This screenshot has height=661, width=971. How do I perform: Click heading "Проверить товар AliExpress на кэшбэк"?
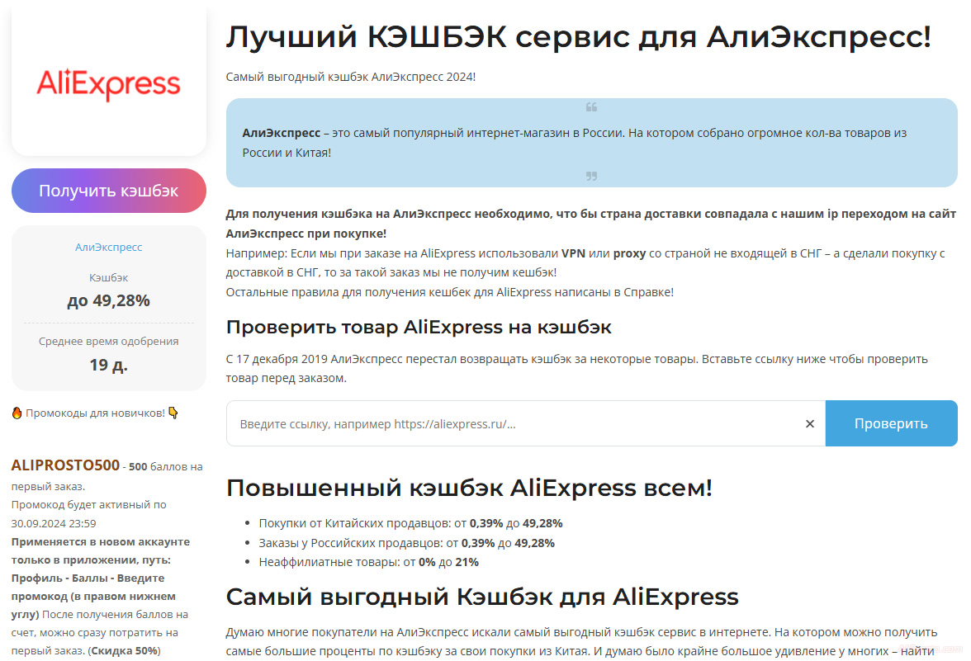pos(419,327)
